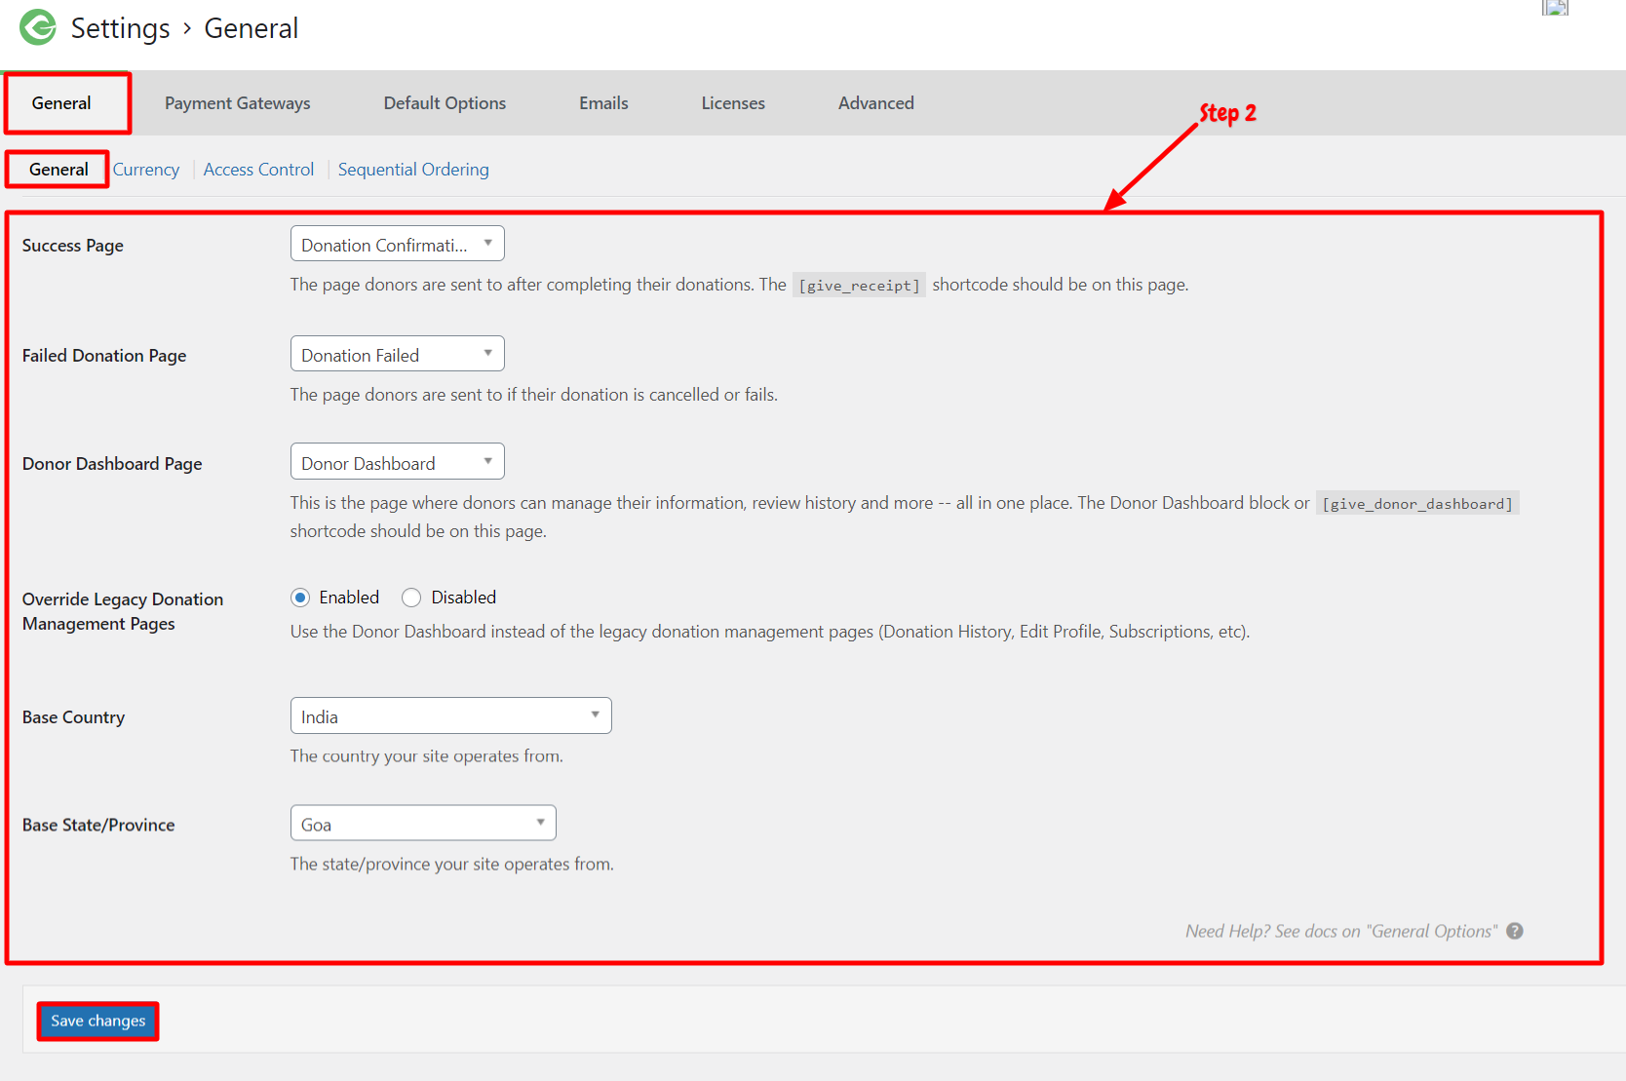Click the Failed Donation Page label

click(104, 356)
